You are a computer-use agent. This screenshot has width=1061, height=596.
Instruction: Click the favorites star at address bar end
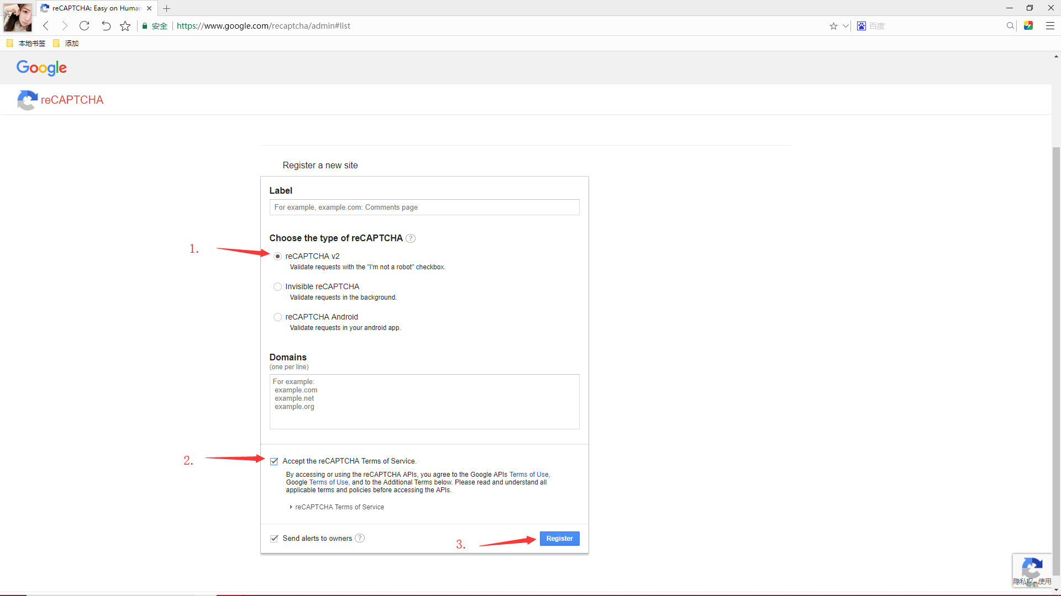[833, 26]
